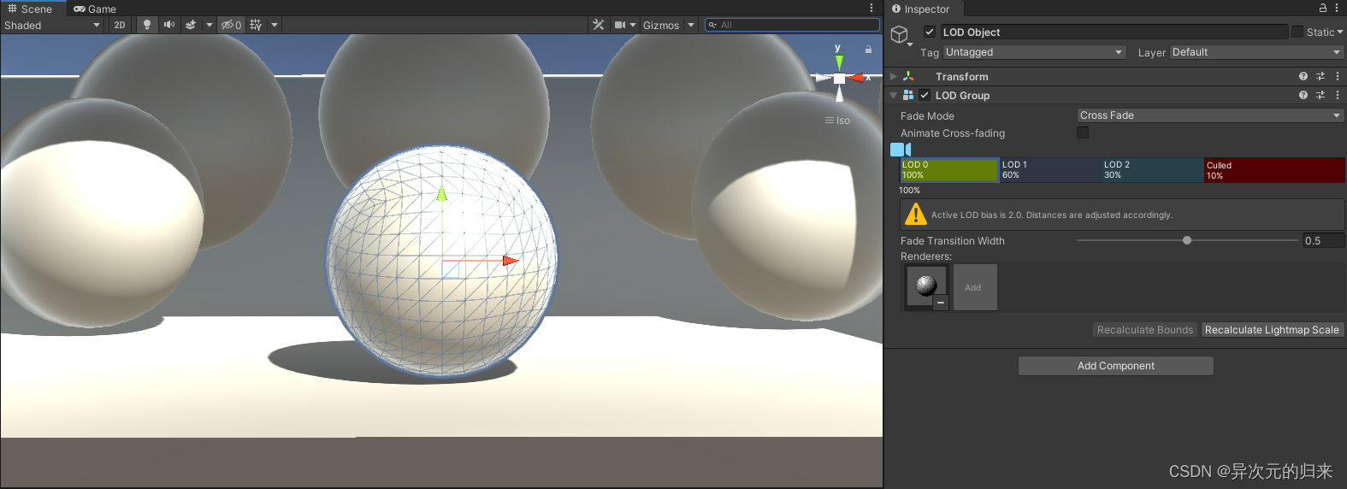The width and height of the screenshot is (1347, 489).
Task: Open the component editor tools icon
Action: pyautogui.click(x=599, y=25)
